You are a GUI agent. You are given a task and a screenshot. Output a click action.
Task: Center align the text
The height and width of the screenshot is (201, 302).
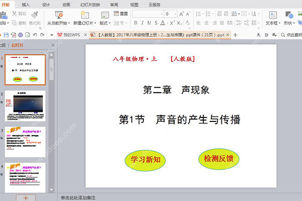[206, 23]
